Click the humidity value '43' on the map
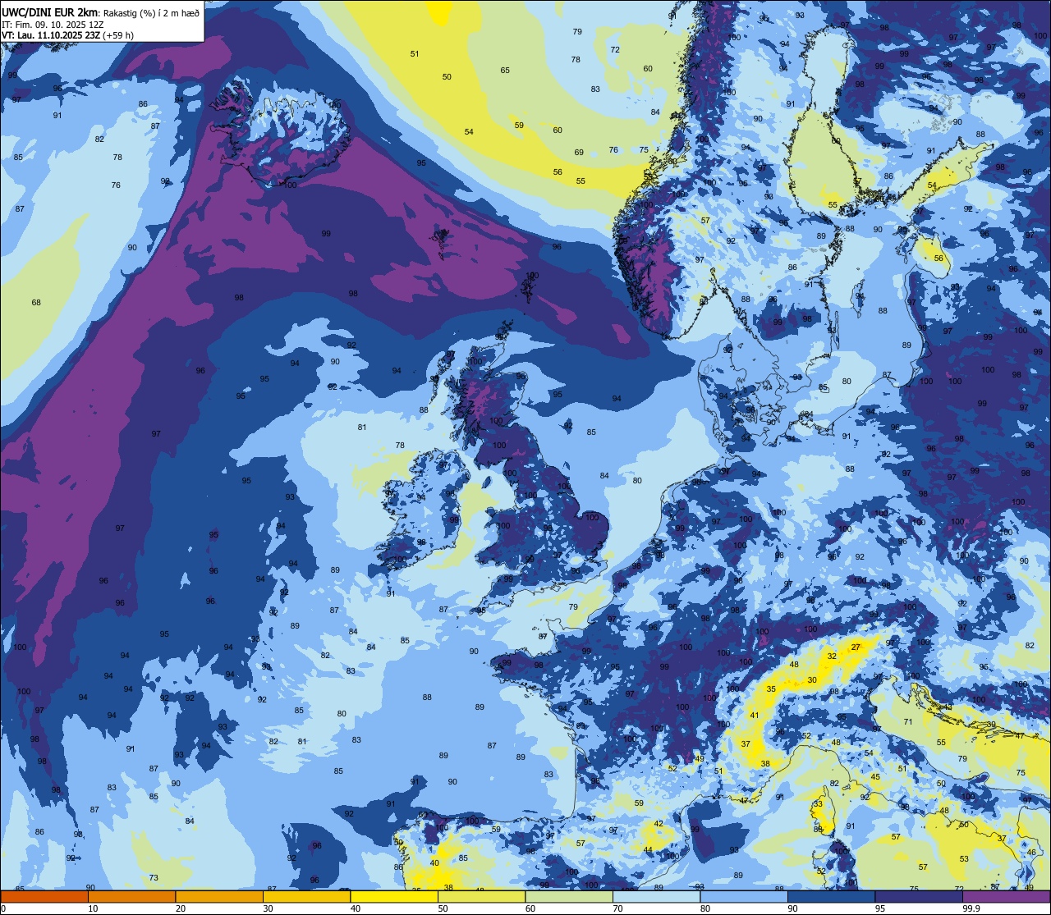The height and width of the screenshot is (915, 1051). 948,707
